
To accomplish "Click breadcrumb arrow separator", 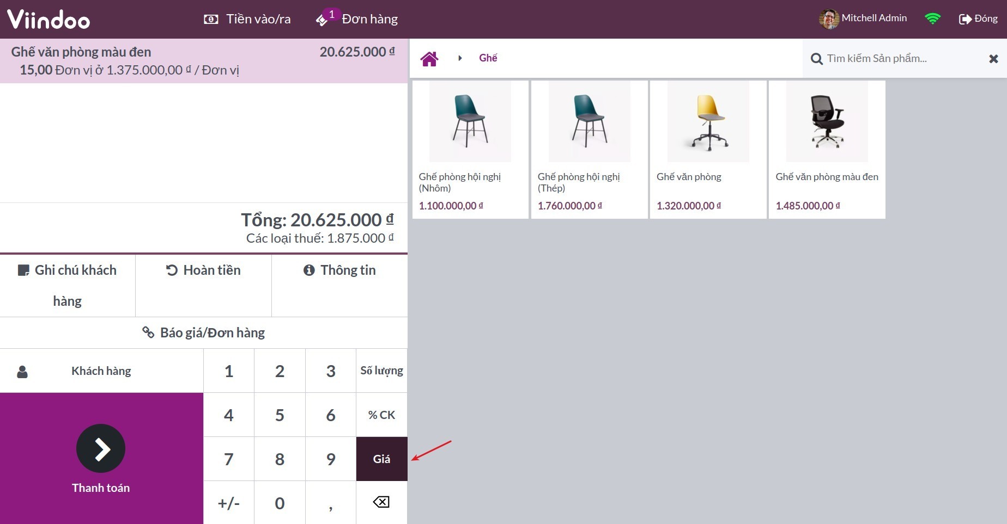I will pos(460,58).
